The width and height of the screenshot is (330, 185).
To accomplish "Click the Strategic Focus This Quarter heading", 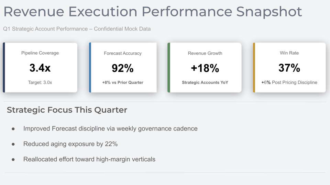I will coord(67,110).
